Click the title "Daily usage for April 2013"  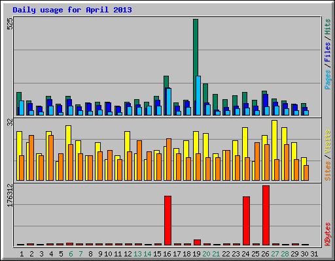[72, 10]
